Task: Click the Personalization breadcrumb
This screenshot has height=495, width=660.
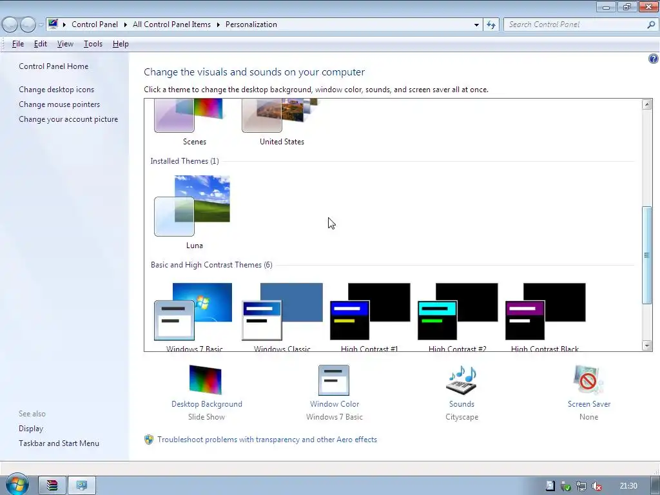Action: click(251, 24)
